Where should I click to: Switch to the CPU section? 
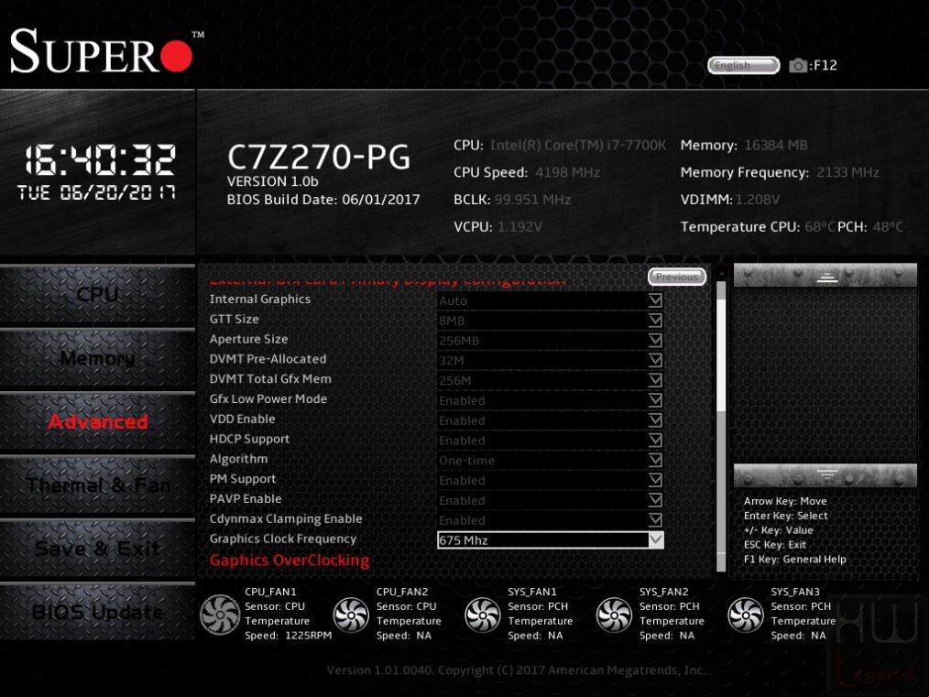tap(97, 295)
